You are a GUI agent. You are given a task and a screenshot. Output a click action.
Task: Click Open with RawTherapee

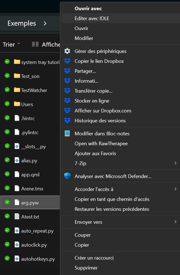click(101, 144)
